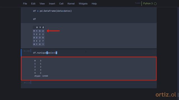
Task: Click the df = pd.DataFrame(data=datos) code line
Action: point(52,11)
